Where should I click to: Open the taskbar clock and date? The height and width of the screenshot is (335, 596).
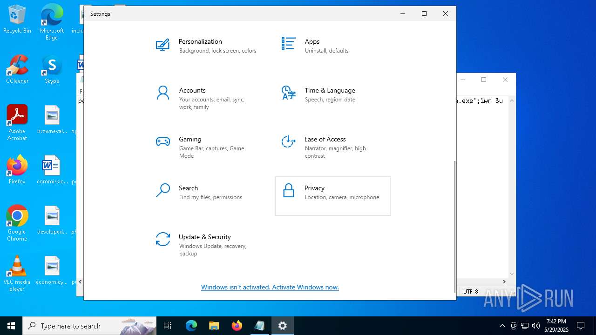(x=556, y=326)
